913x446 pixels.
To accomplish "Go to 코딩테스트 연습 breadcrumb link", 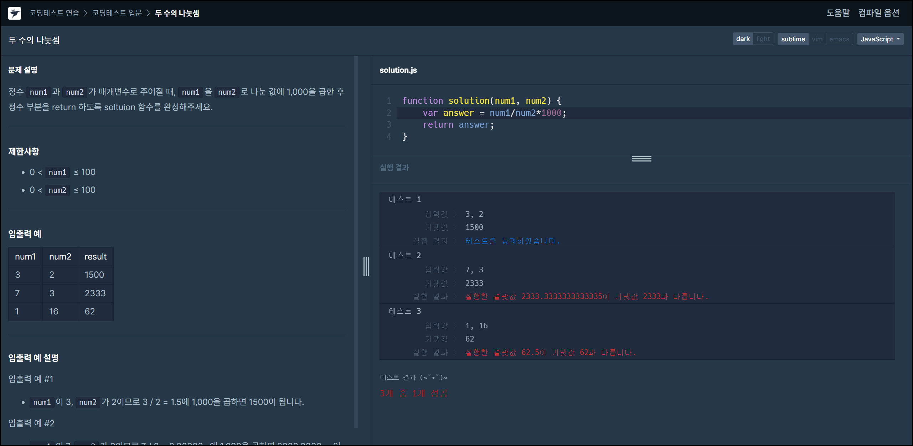I will coord(54,13).
